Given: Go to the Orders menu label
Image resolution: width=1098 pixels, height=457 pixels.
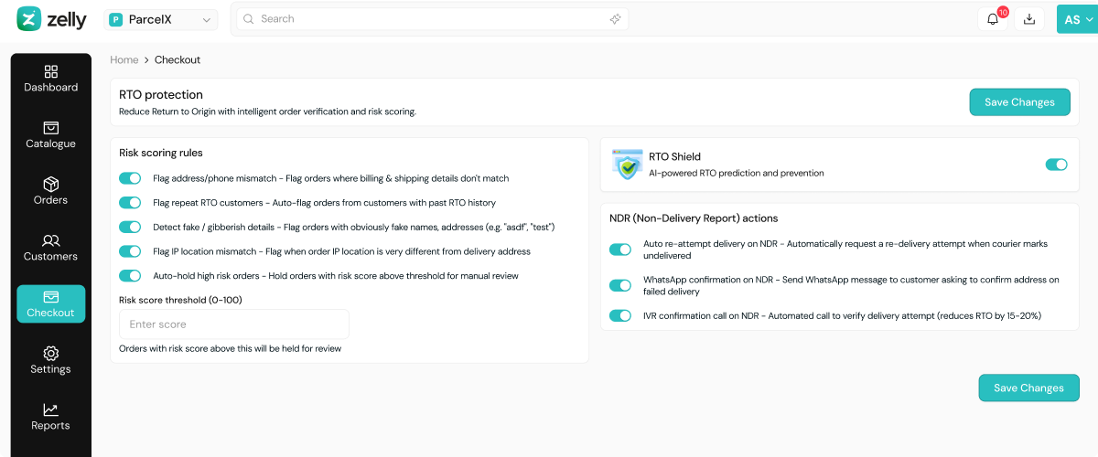Looking at the screenshot, I should [x=51, y=200].
